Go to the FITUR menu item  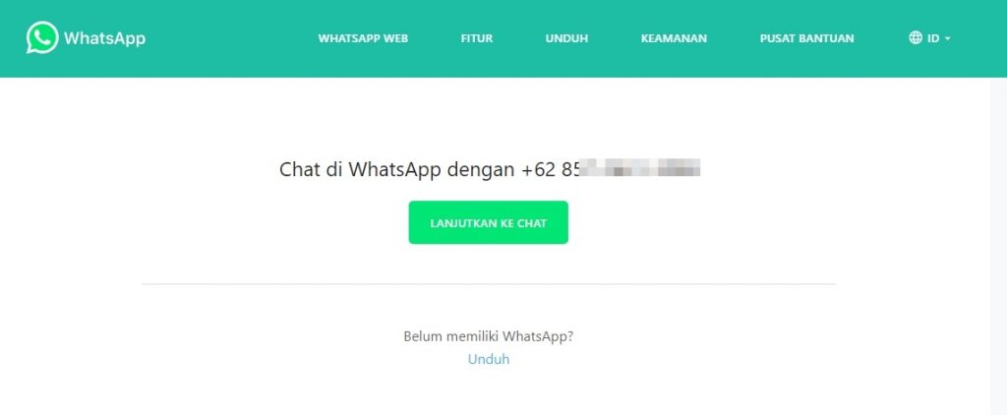tap(477, 38)
